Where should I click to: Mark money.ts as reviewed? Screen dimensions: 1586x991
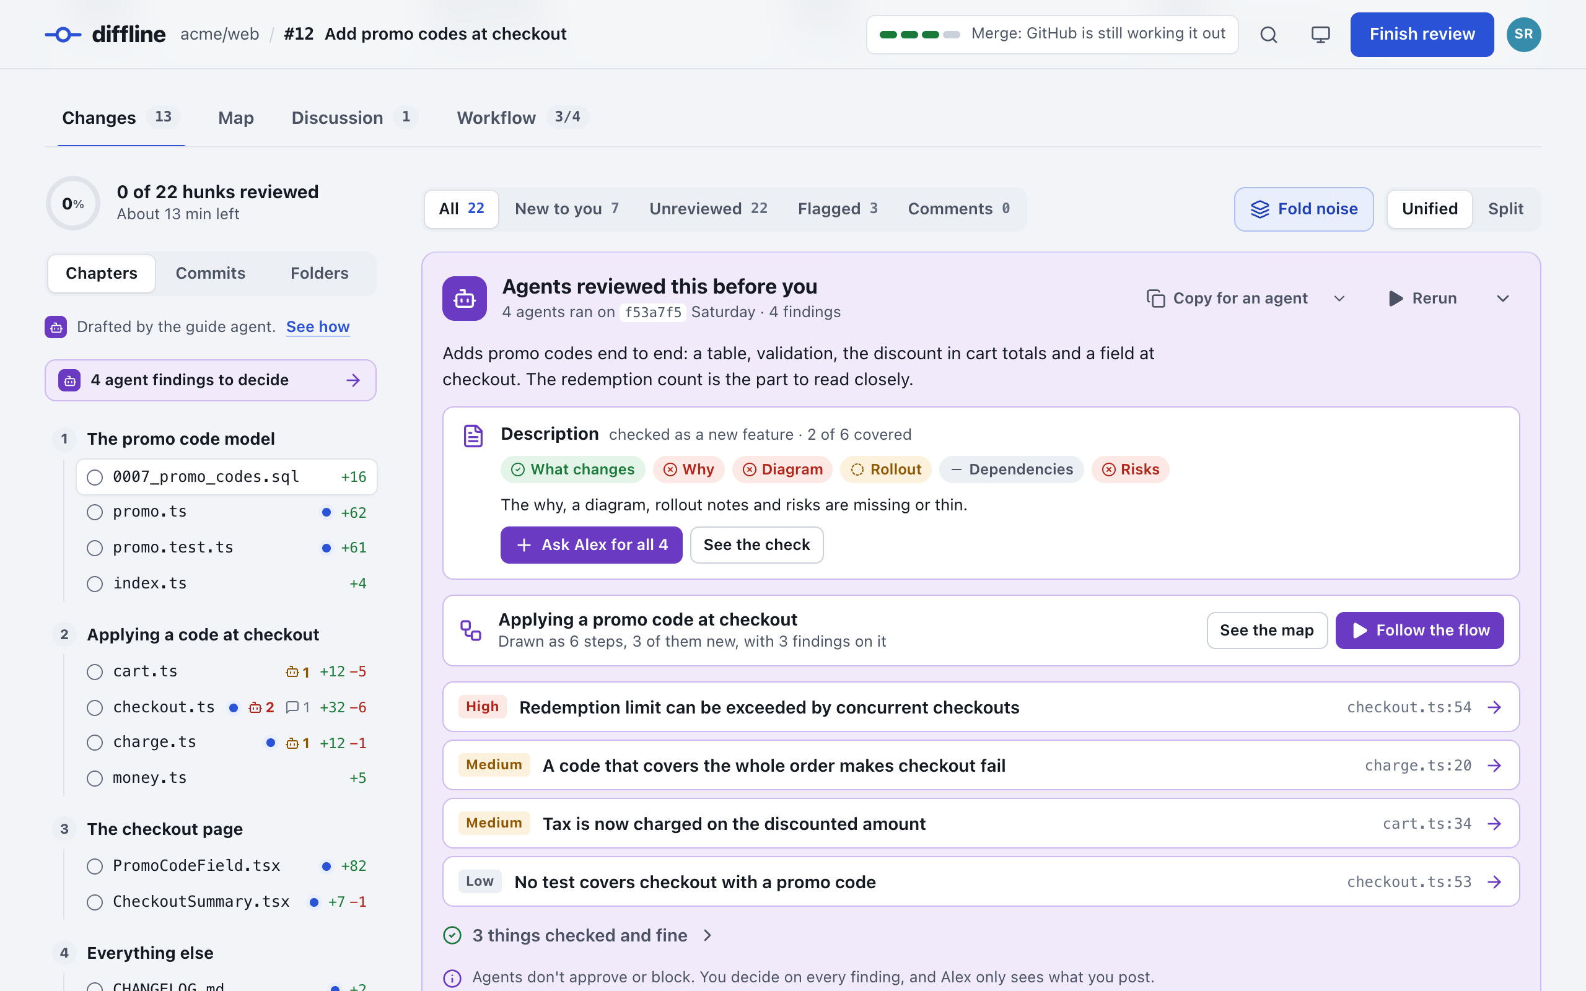pyautogui.click(x=95, y=779)
